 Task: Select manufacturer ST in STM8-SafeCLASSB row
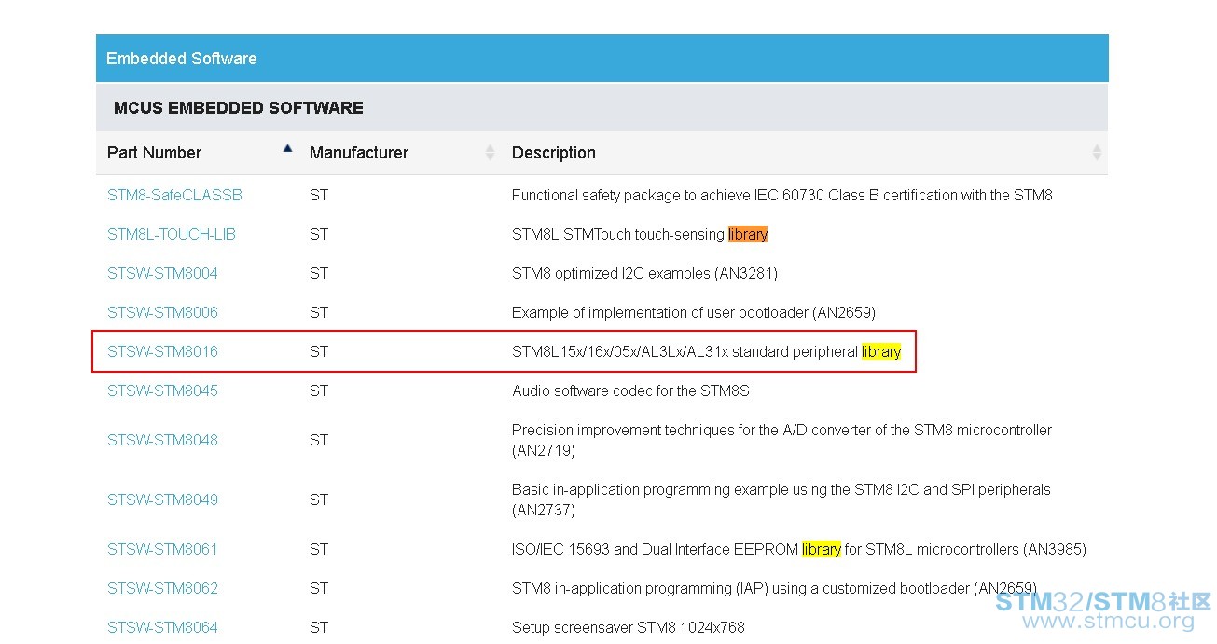pyautogui.click(x=319, y=195)
